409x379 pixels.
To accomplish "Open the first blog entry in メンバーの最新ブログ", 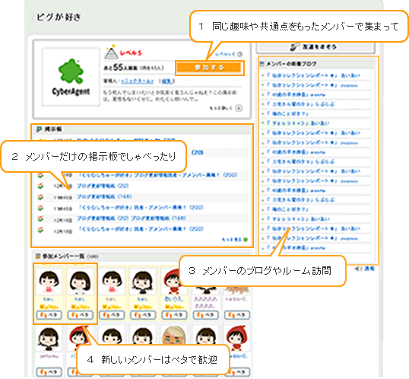I will pyautogui.click(x=313, y=75).
